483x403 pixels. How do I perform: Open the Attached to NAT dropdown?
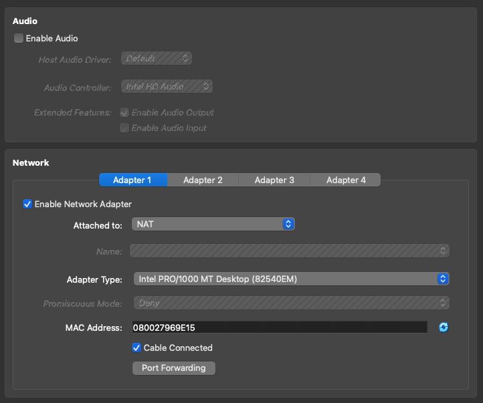[213, 225]
